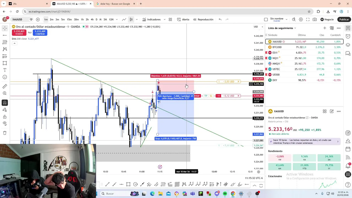Open the USD currency dropdown
352x198 pixels.
coord(258,27)
